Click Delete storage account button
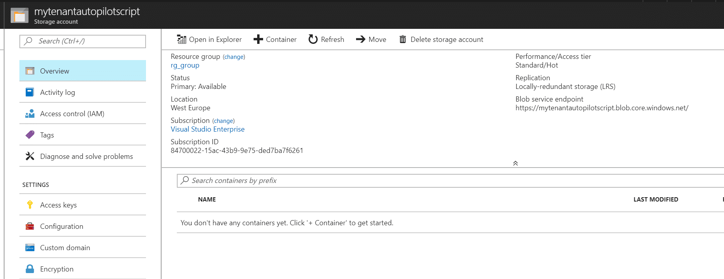 [x=441, y=39]
